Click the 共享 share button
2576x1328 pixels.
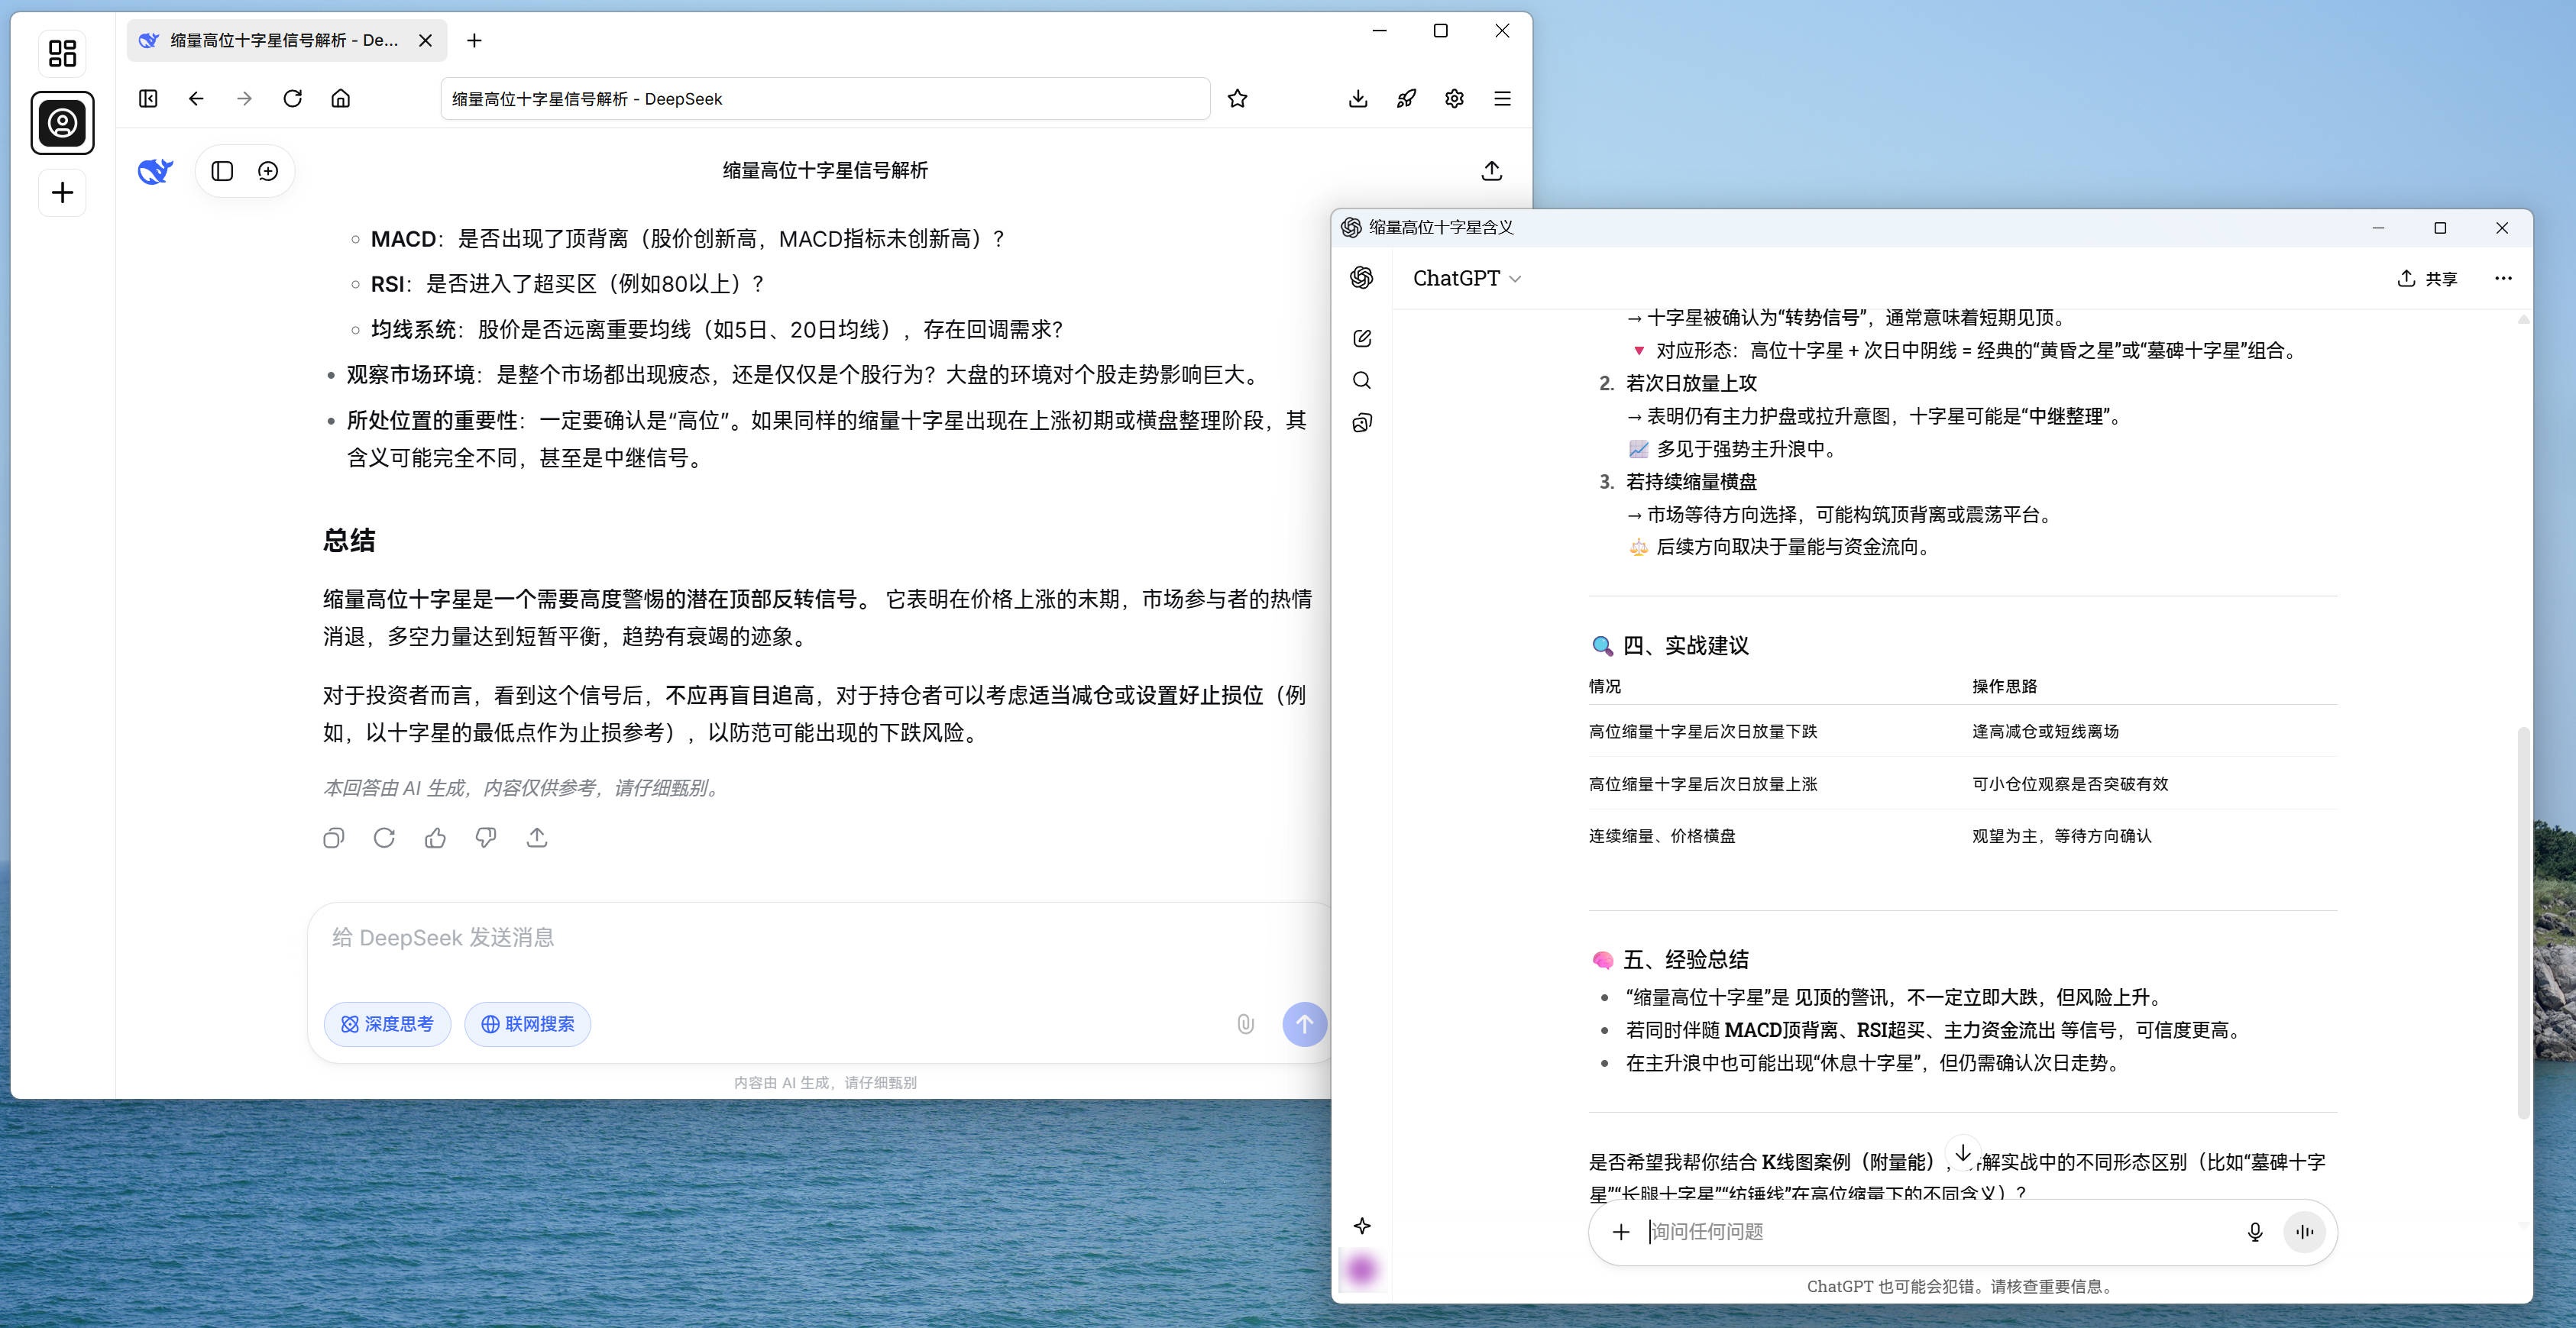[2427, 279]
